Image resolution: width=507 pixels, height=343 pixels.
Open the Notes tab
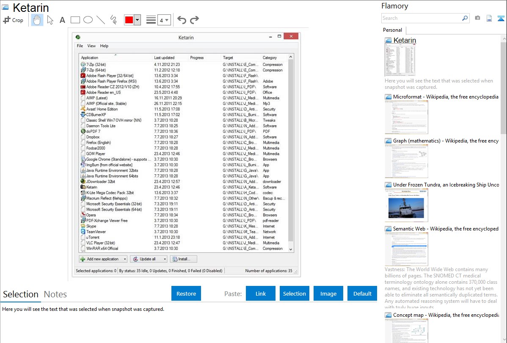[55, 294]
